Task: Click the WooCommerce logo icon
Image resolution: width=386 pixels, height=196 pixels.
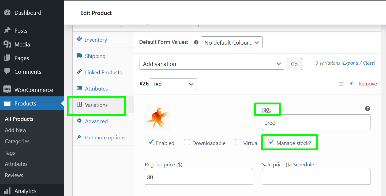Action: point(7,89)
